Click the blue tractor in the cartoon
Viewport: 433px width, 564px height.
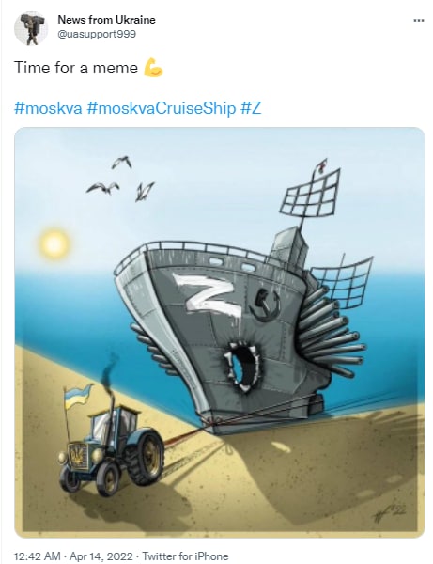pyautogui.click(x=112, y=449)
